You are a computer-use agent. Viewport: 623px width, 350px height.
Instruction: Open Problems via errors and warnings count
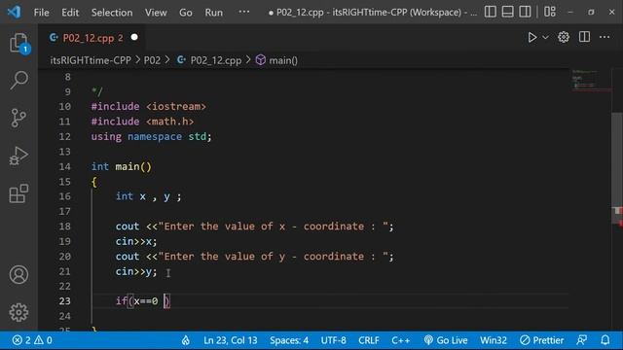[32, 340]
